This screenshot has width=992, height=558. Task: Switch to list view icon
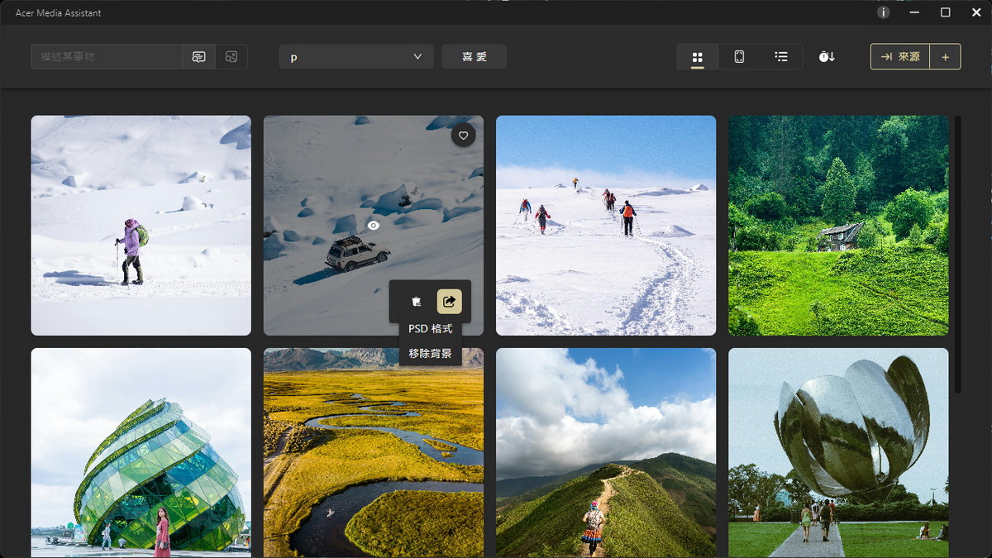tap(781, 57)
